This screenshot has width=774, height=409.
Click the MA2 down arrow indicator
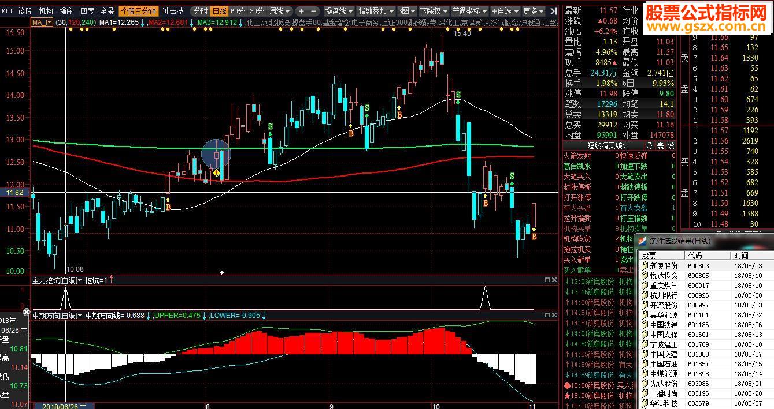tap(192, 22)
